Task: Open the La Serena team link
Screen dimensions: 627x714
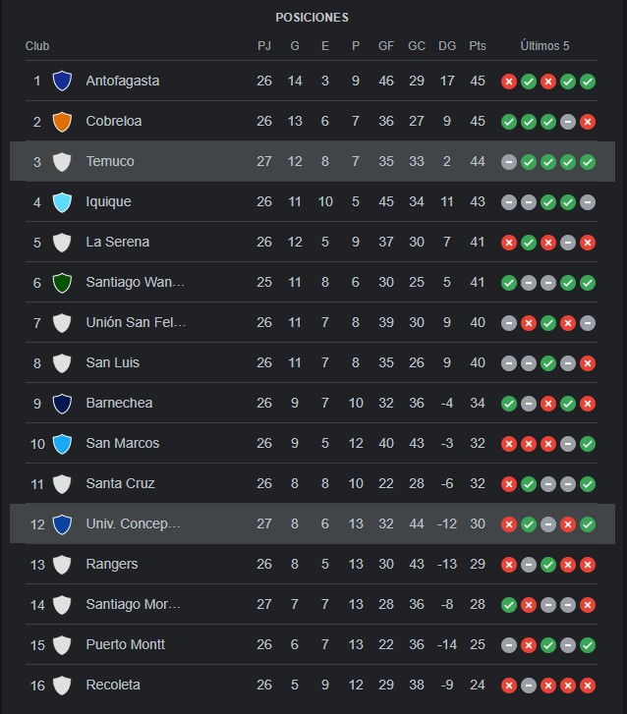Action: [x=118, y=242]
